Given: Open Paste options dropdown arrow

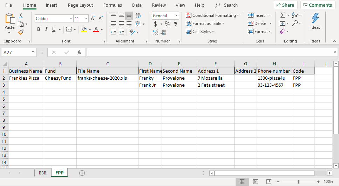Looking at the screenshot, I should 9,33.
